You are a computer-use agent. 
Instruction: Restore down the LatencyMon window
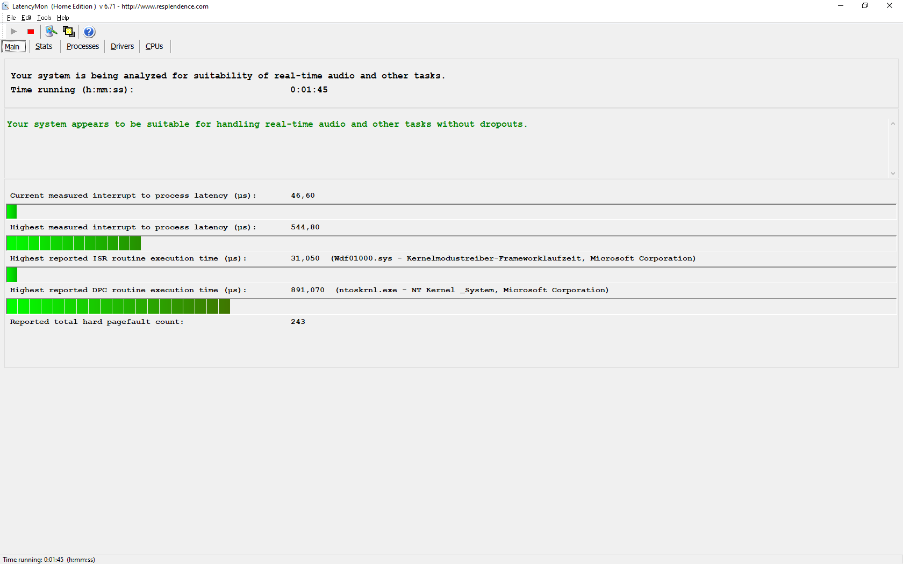pos(865,6)
